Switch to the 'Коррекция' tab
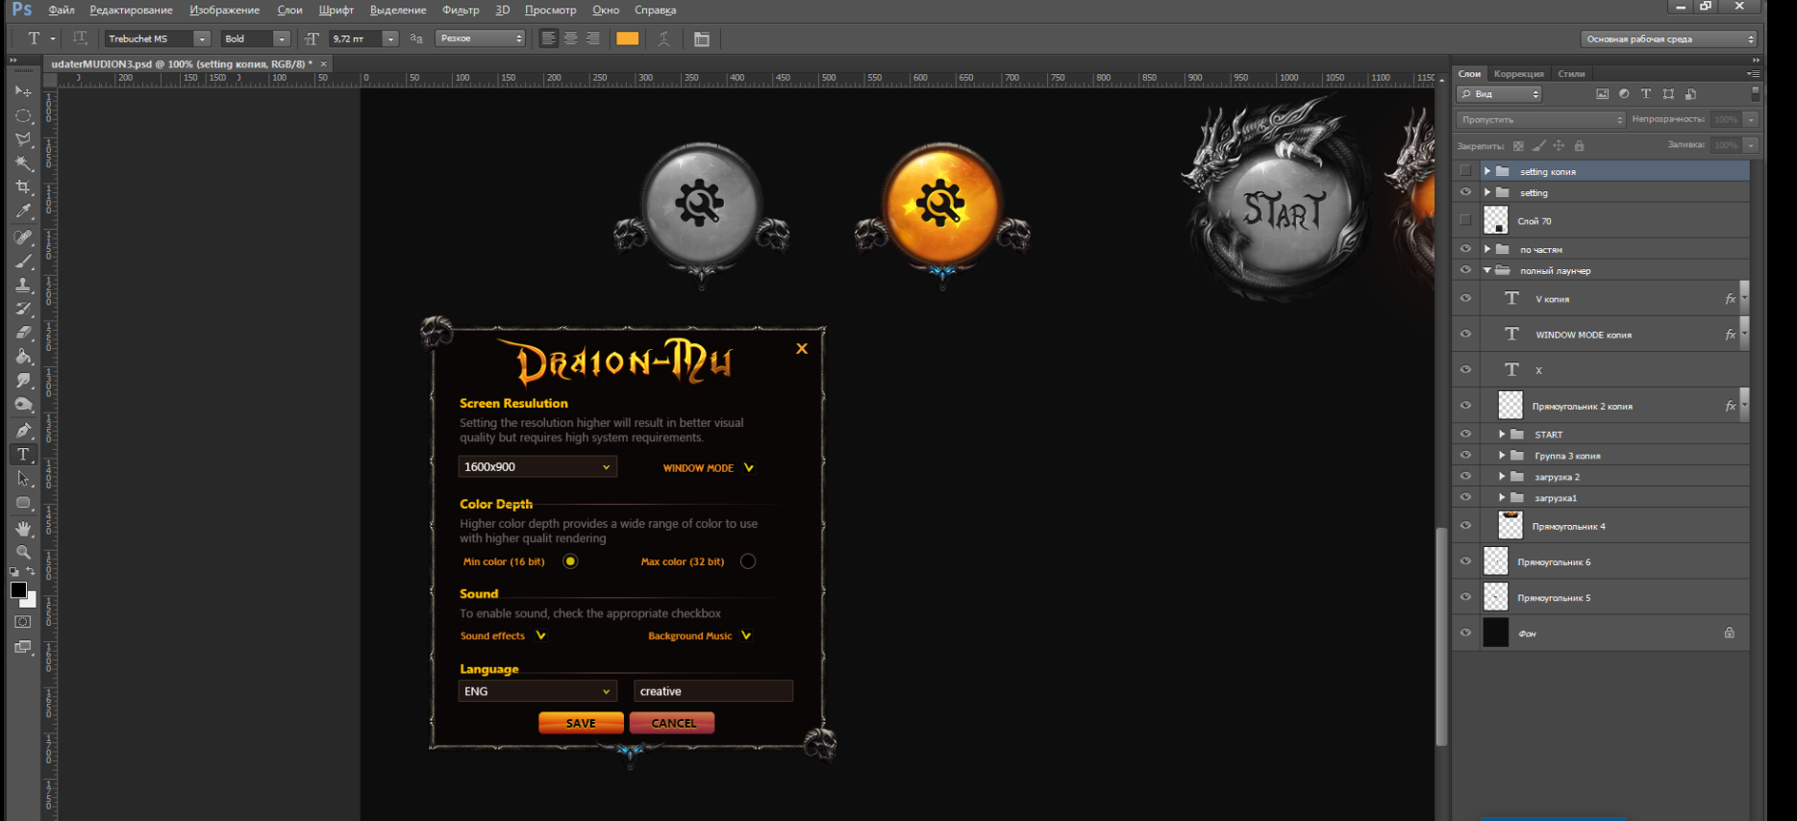The height and width of the screenshot is (821, 1797). 1518,74
